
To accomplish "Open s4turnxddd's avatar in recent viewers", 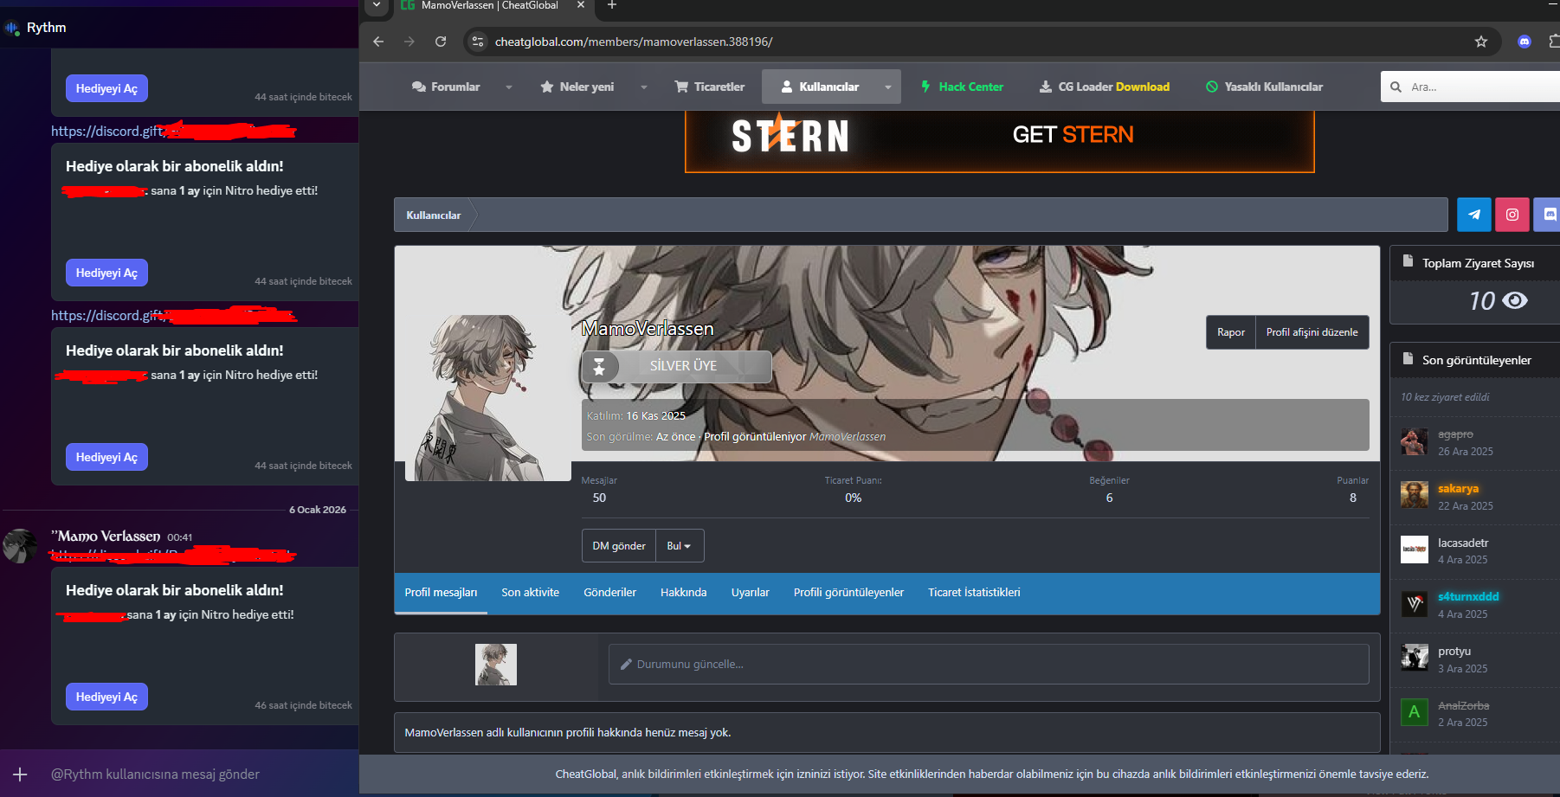I will point(1415,604).
